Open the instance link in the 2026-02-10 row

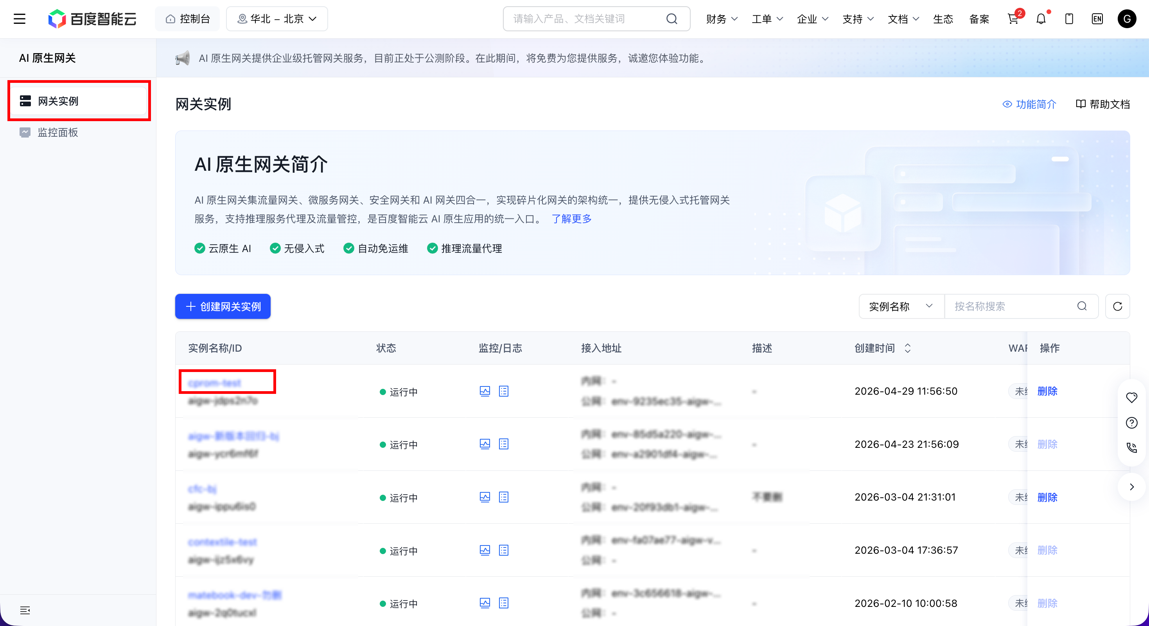235,595
